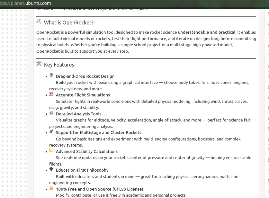Click the line 'Visualize graphs for altitude, velocity'
Image resolution: width=269 pixels, height=198 pixels.
pos(153,120)
